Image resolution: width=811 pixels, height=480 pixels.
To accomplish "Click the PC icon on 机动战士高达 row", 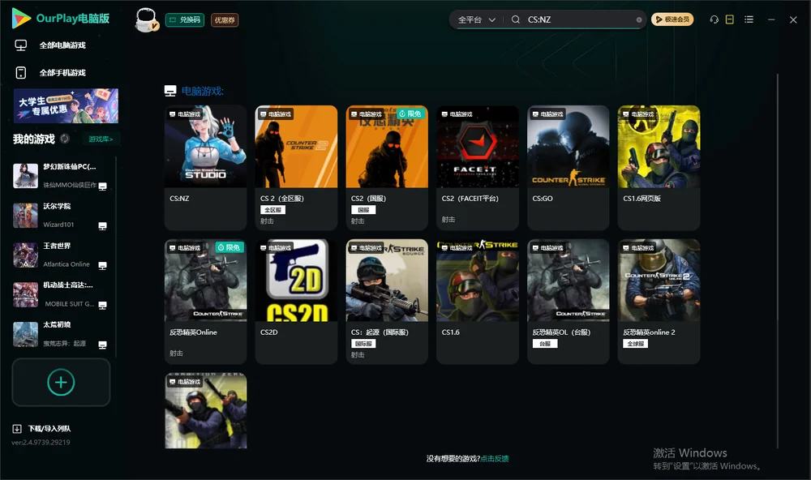I will [x=102, y=305].
